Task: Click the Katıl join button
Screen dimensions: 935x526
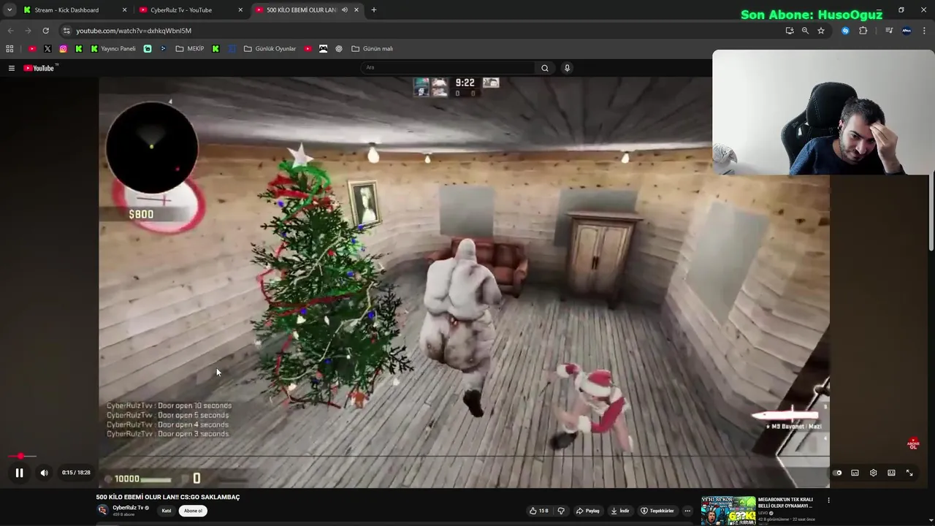Action: click(167, 511)
